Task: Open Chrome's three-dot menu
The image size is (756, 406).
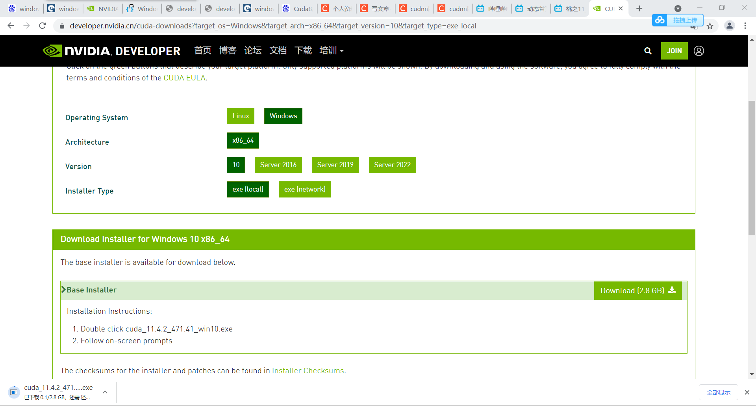Action: click(x=745, y=26)
